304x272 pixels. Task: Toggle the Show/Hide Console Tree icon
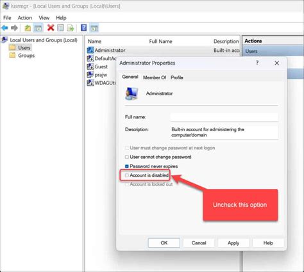(38, 28)
